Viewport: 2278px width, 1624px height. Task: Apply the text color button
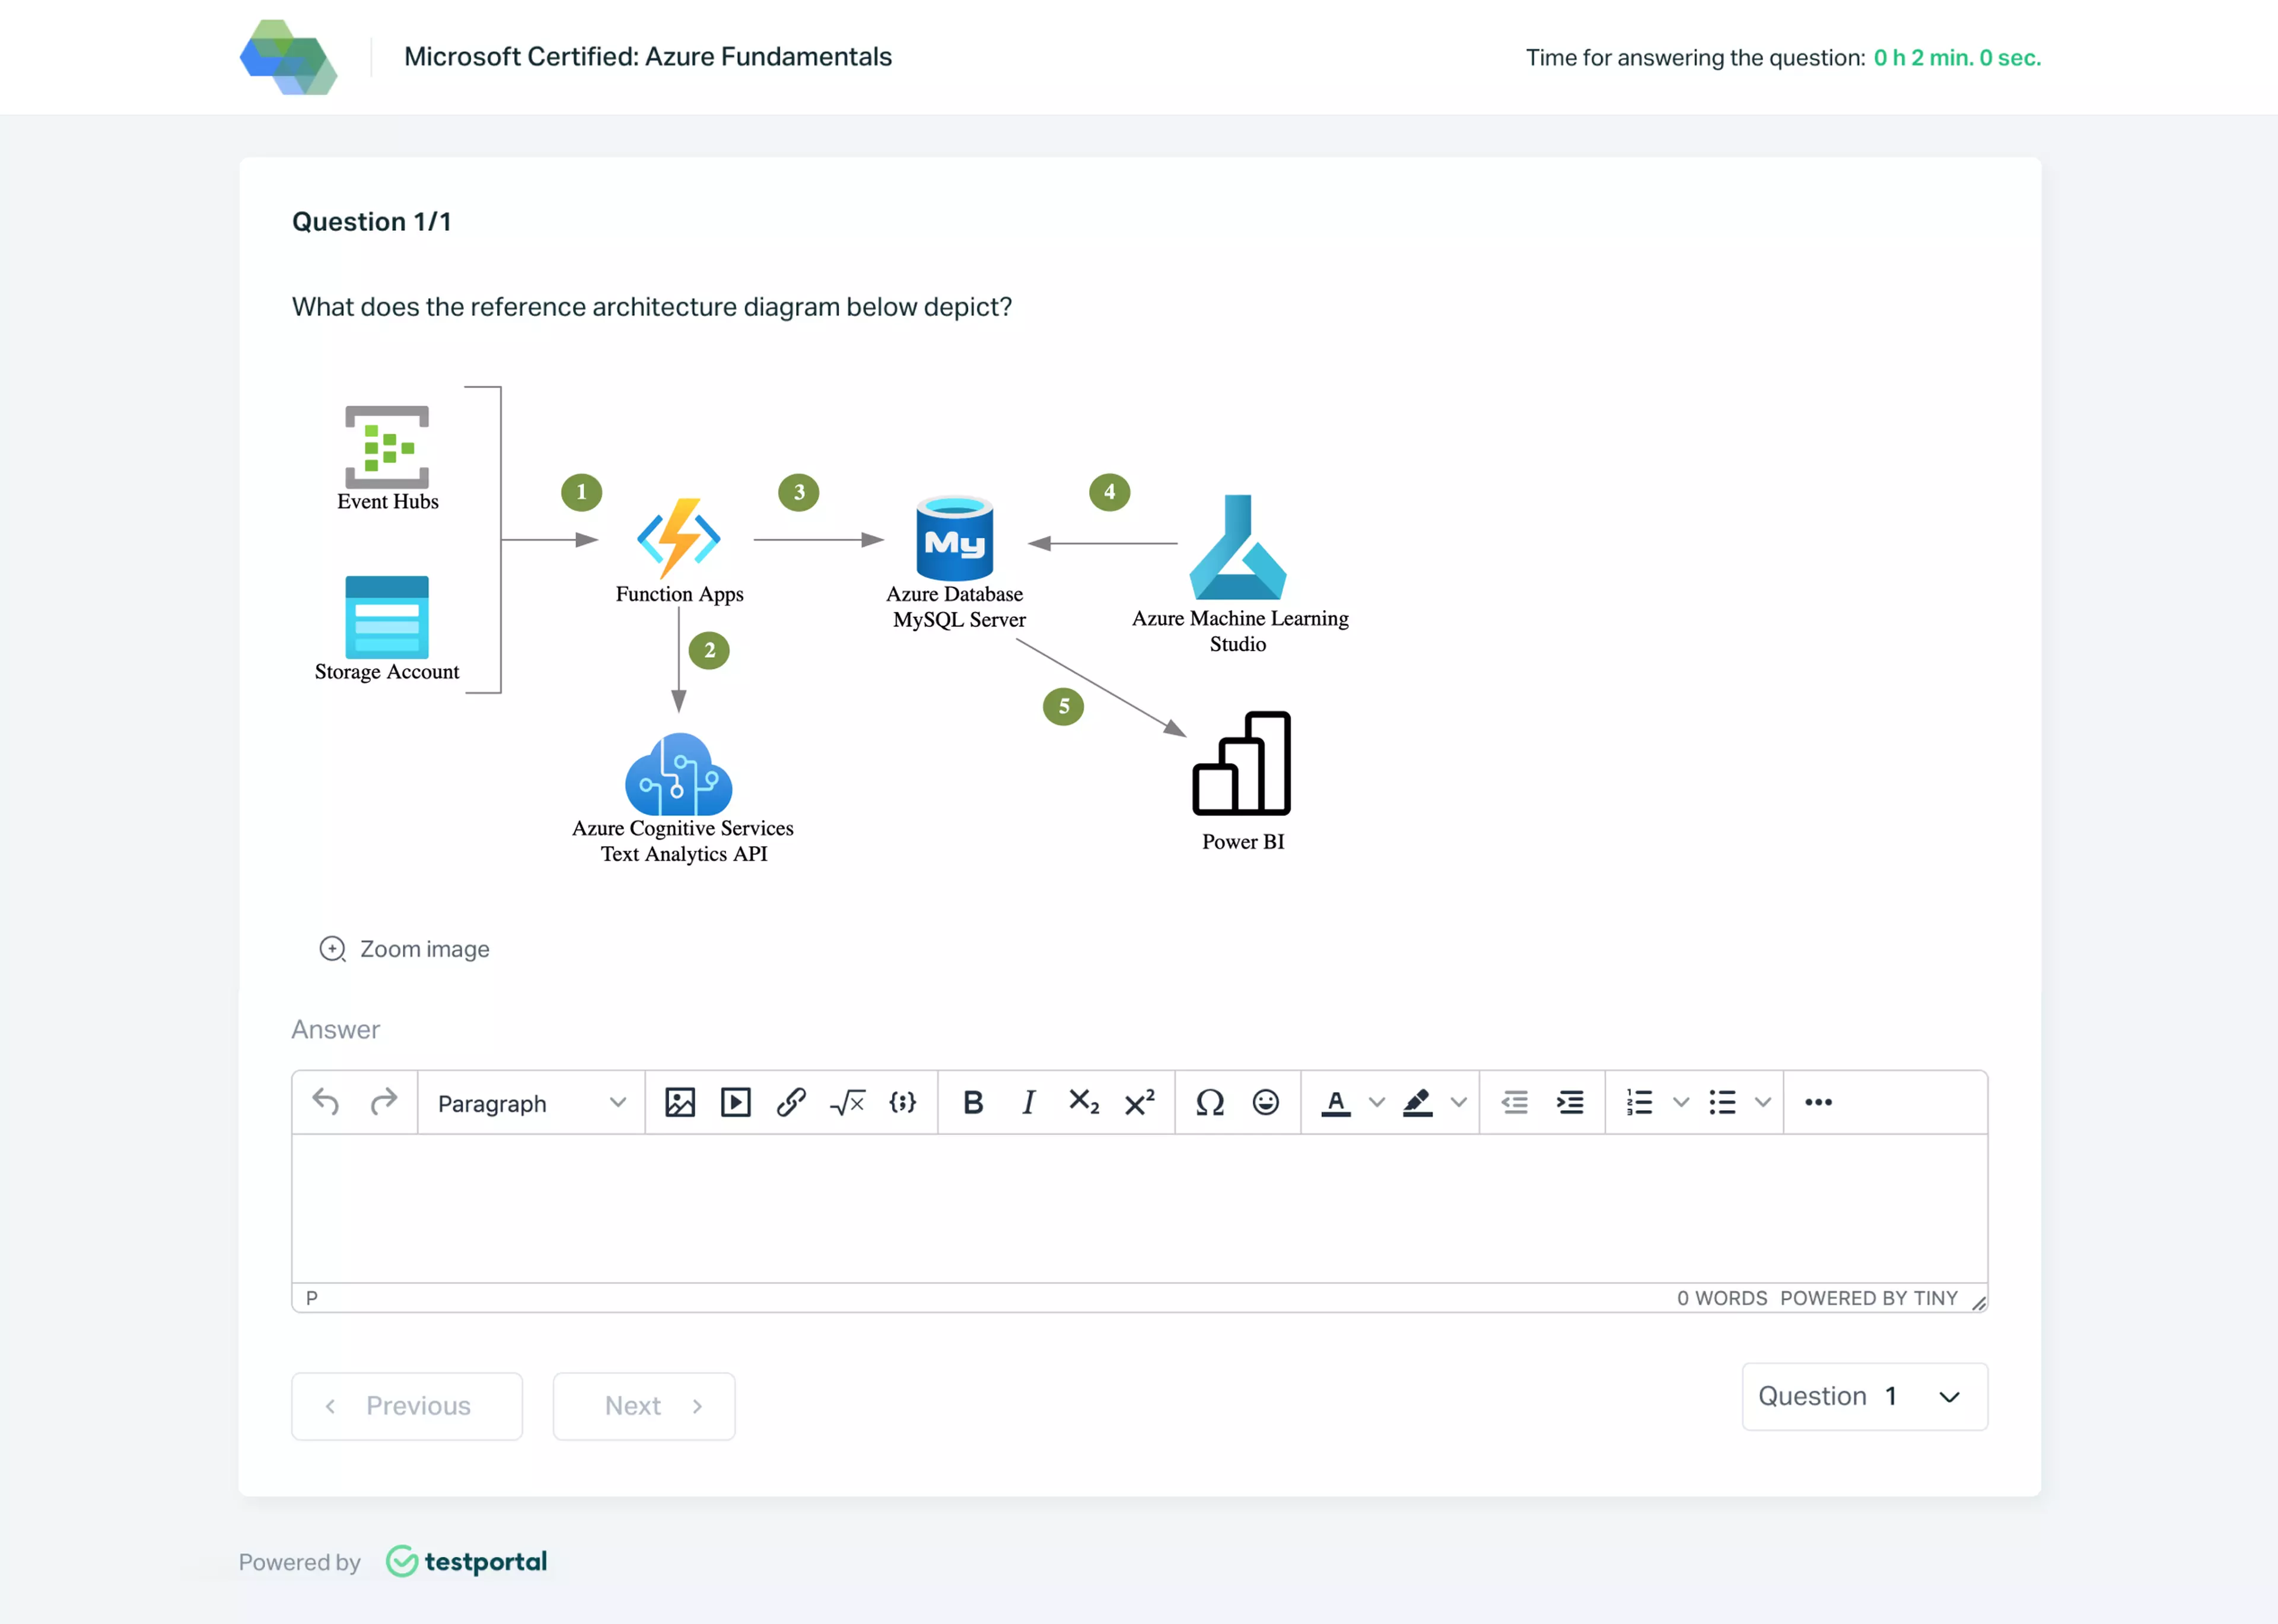pos(1337,1102)
